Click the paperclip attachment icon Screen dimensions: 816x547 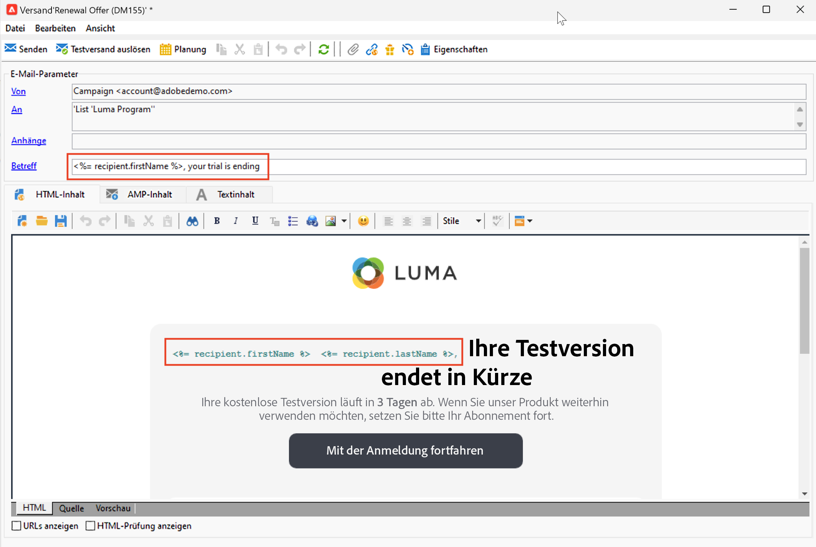point(353,49)
